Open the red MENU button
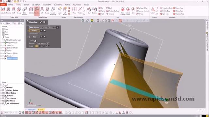The height and width of the screenshot is (117, 209). click(x=3, y=5)
